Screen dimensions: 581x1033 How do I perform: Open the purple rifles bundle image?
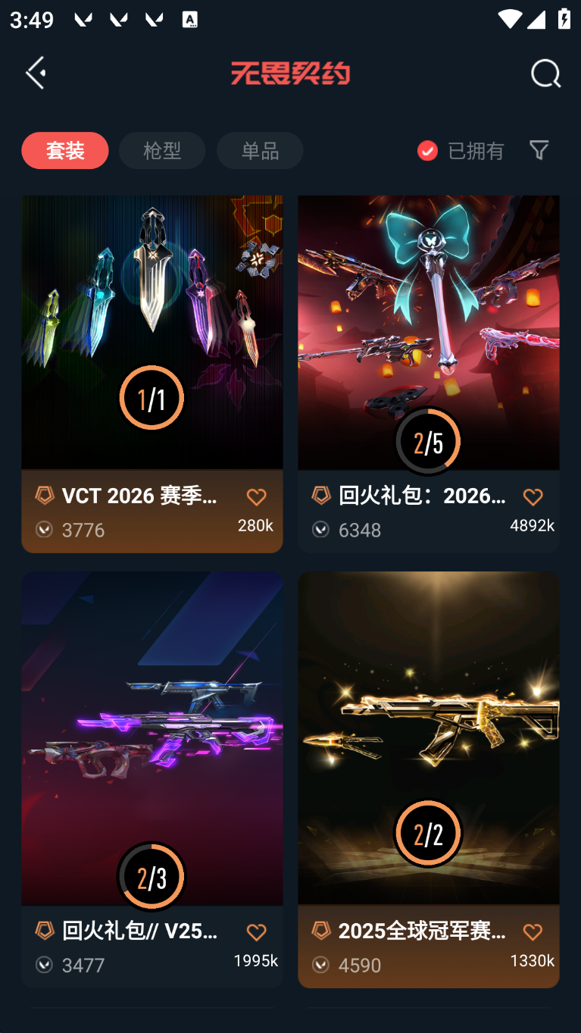(152, 738)
